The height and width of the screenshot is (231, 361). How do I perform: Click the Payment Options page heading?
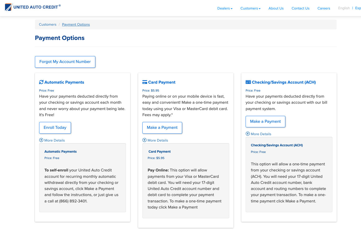tap(60, 38)
